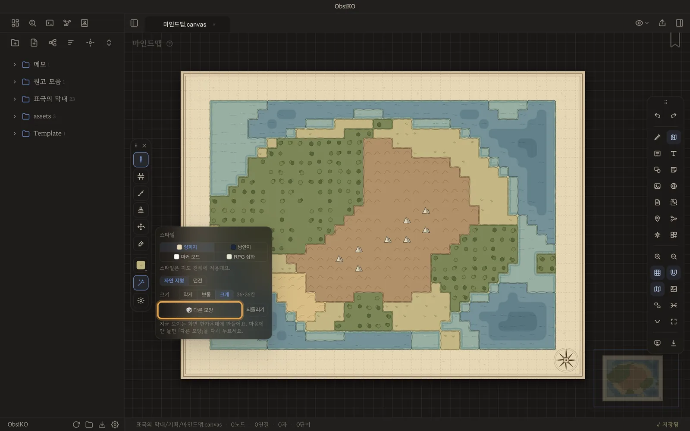The image size is (690, 431).
Task: Add a location pin marker
Action: tap(657, 219)
